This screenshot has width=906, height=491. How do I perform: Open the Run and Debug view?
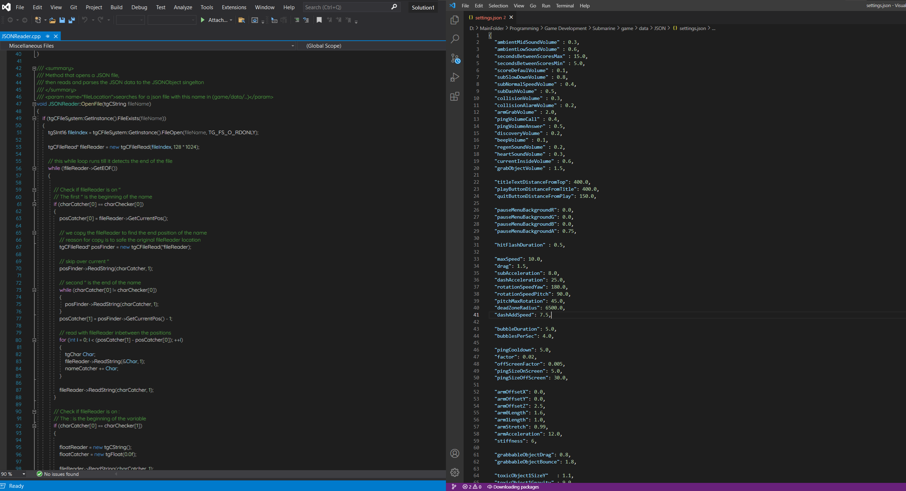click(455, 77)
